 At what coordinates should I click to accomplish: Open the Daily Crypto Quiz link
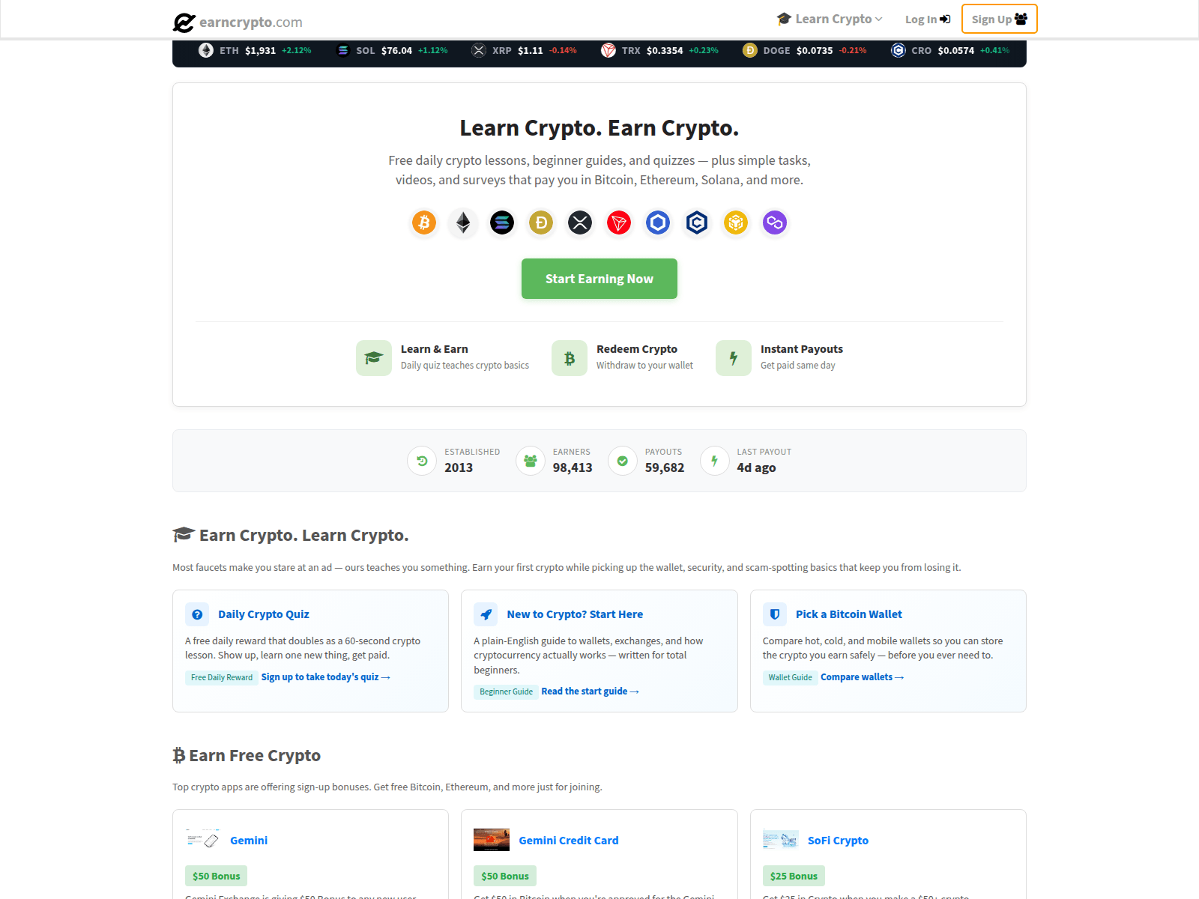point(264,614)
